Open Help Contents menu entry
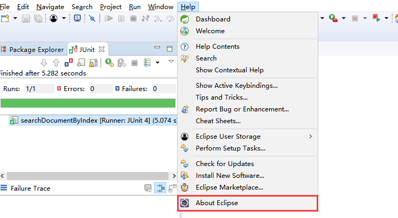This screenshot has height=218, width=398. tap(248, 47)
